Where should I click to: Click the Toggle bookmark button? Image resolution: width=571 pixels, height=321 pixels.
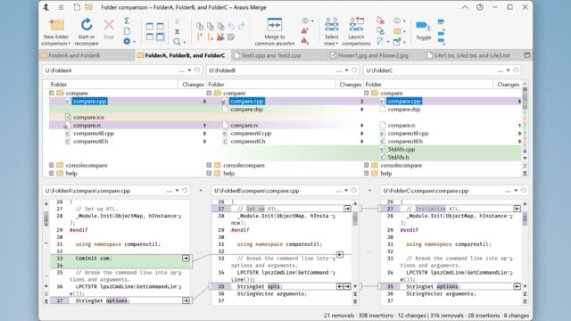click(424, 30)
